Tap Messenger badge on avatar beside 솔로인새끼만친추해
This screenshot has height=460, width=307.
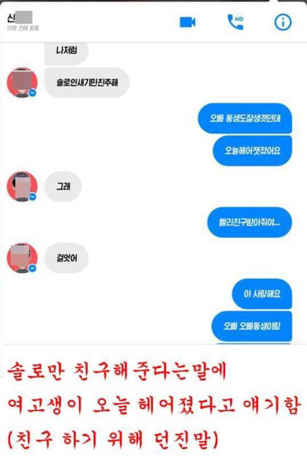coord(33,93)
